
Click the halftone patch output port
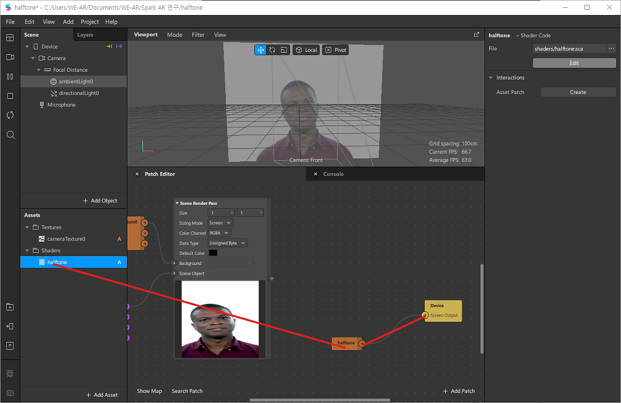pyautogui.click(x=362, y=344)
